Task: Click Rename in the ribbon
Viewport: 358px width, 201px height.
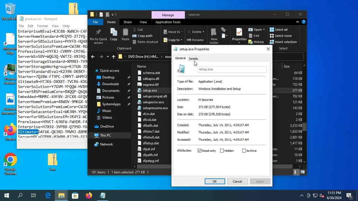Action: pos(195,40)
